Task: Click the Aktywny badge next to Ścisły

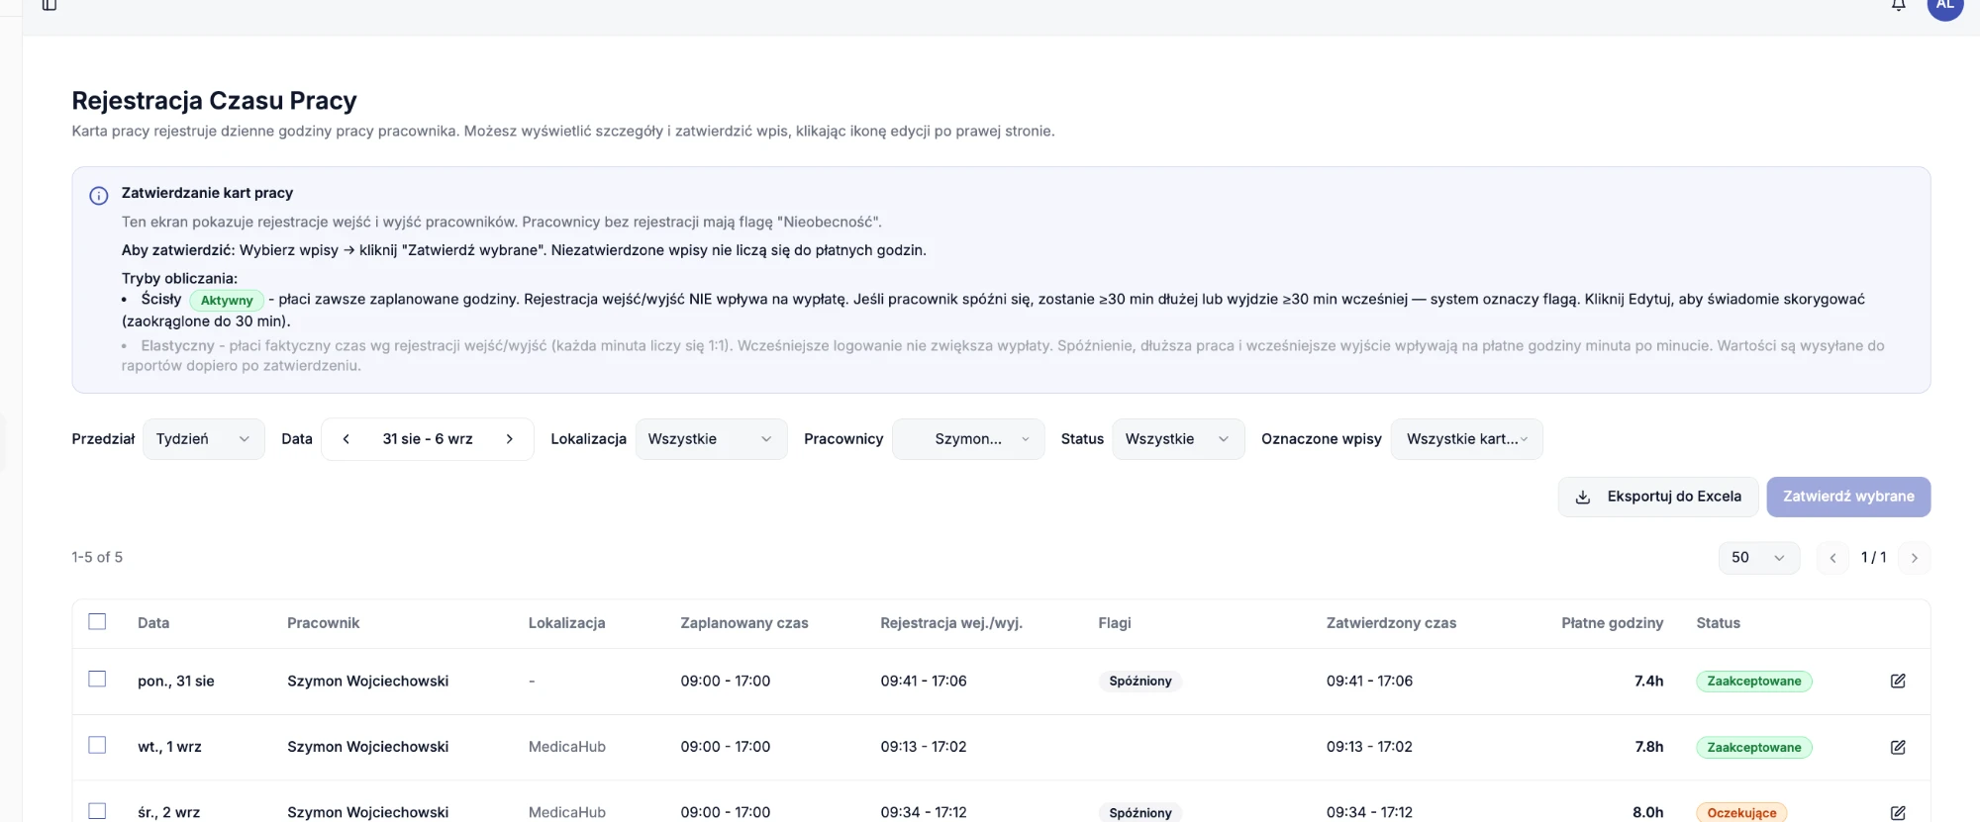Action: [x=227, y=300]
